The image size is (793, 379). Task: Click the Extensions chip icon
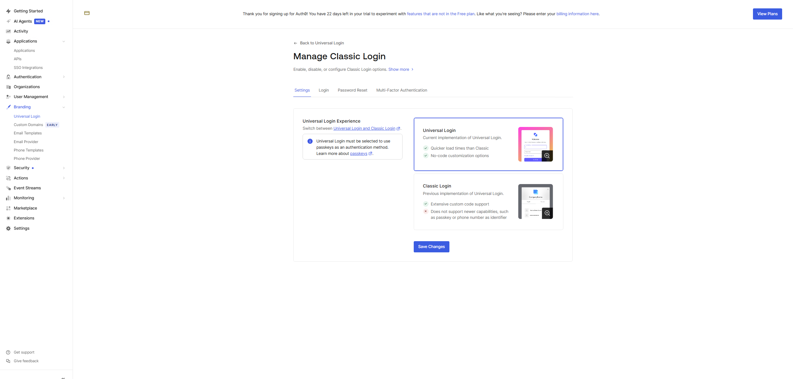8,218
